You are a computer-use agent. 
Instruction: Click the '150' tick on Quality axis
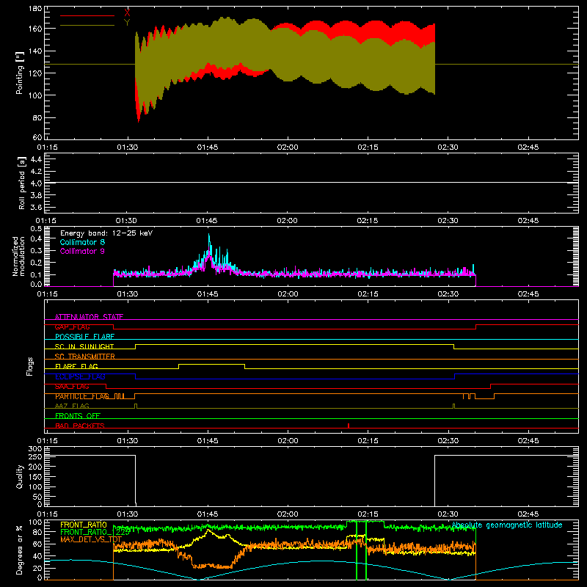click(x=35, y=478)
